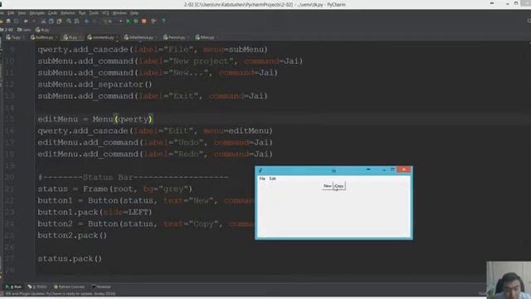Open Edit menu in the tk window
Screen dimensions: 531x299
(x=272, y=179)
